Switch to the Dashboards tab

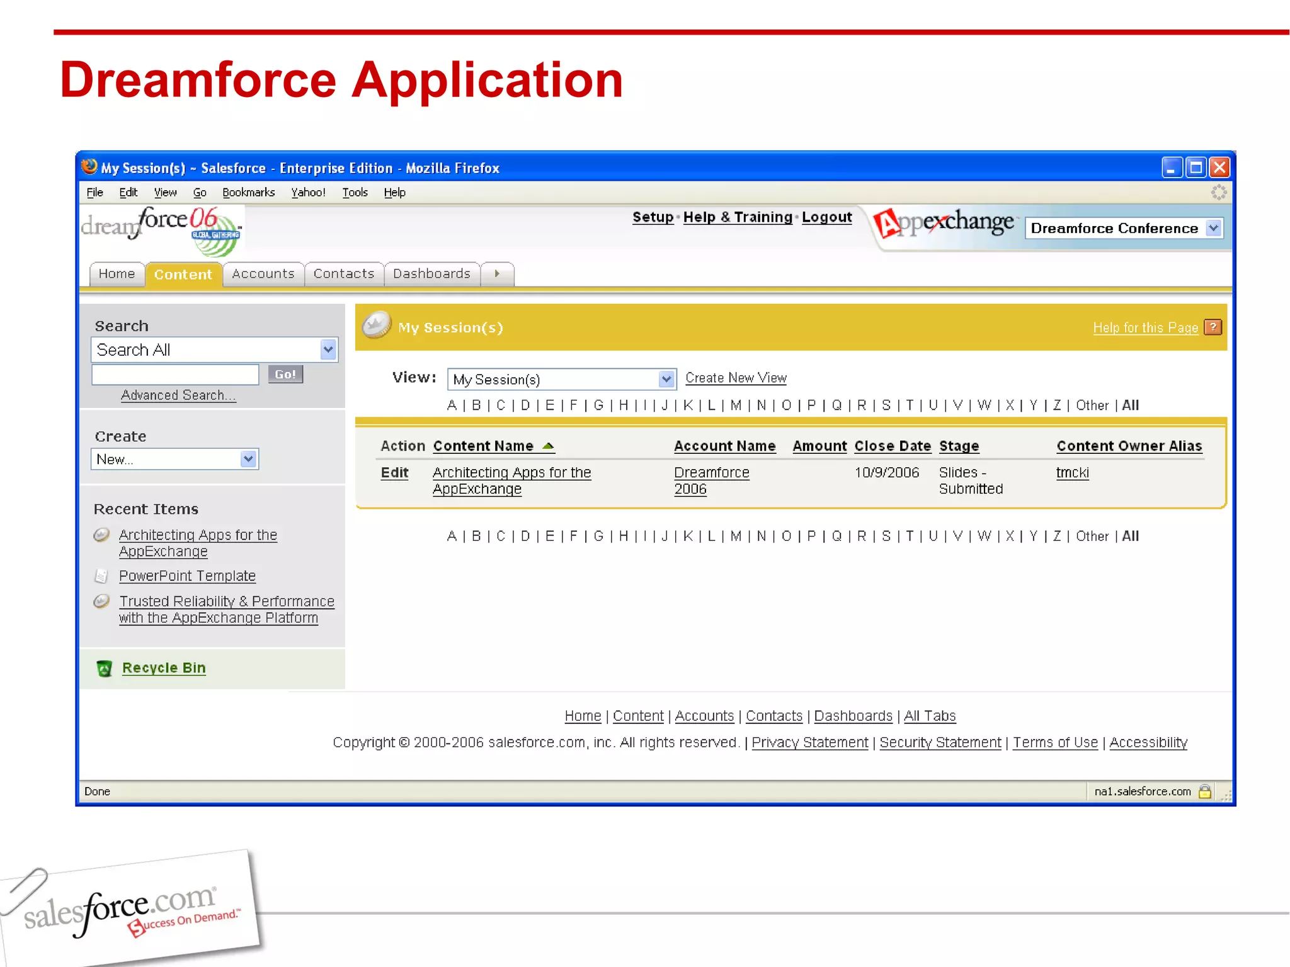tap(431, 274)
